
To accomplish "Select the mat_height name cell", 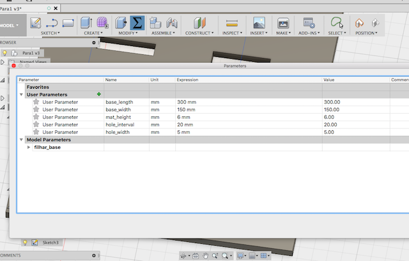I will click(x=127, y=117).
